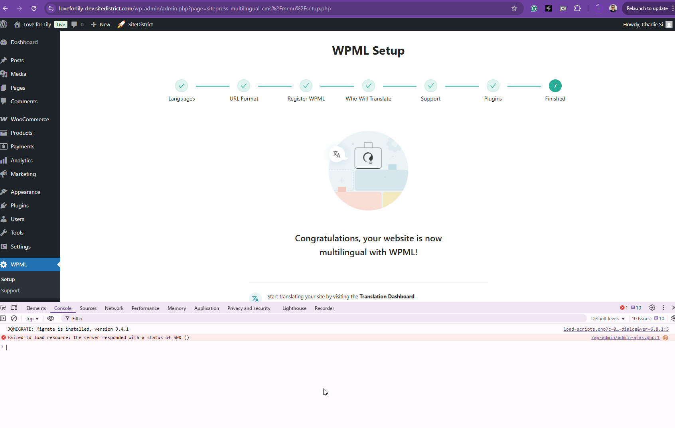Screen dimensions: 675x428
Task: Click the Support step checkmark in wizard
Action: (431, 86)
